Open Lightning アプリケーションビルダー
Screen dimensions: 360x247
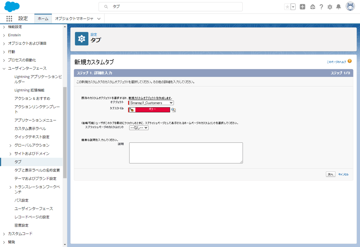click(38, 79)
